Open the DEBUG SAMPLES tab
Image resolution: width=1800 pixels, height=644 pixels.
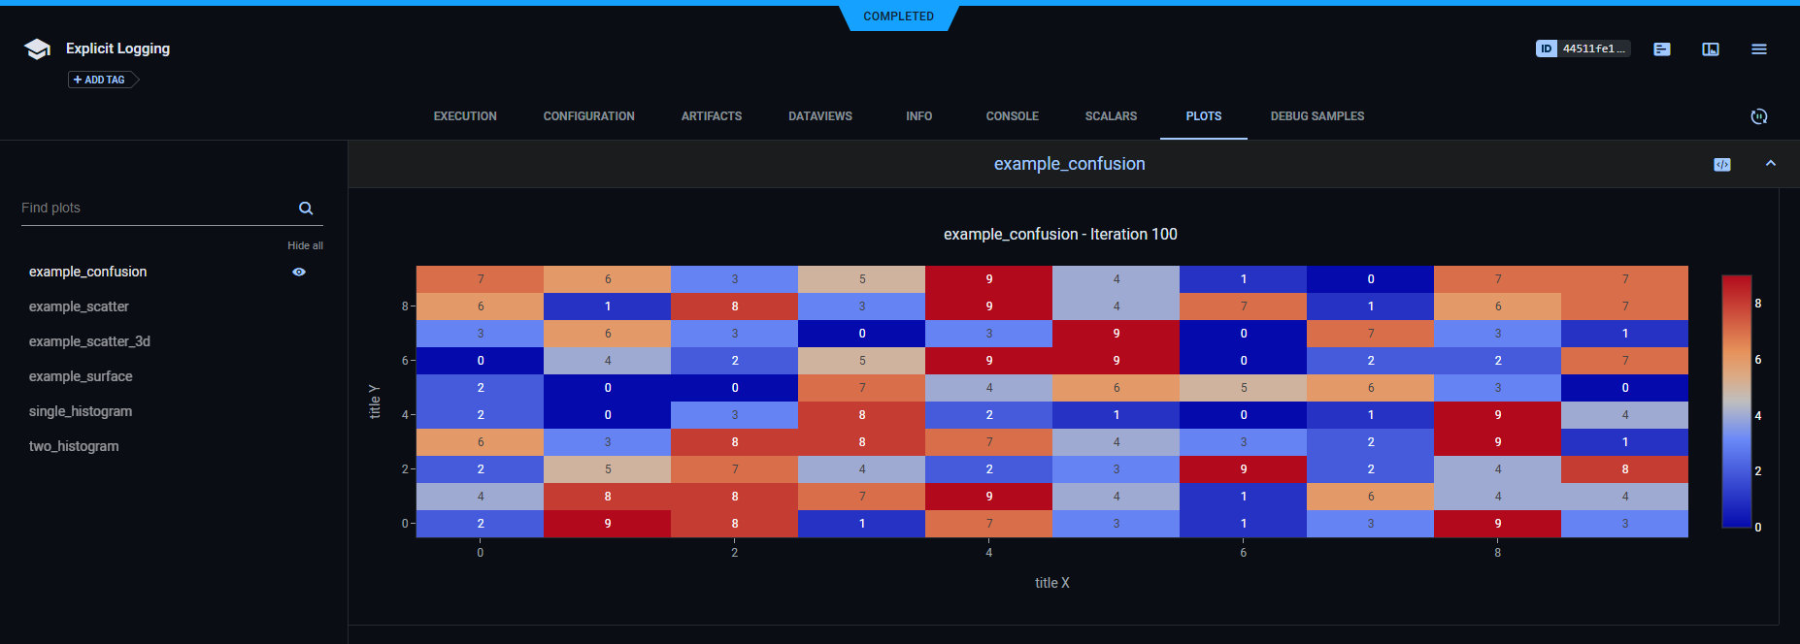tap(1317, 116)
